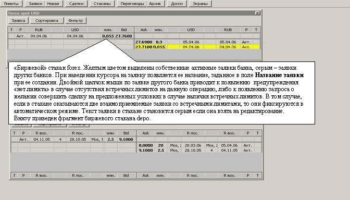Close the forex spot USD window
This screenshot has width=350, height=200.
click(257, 13)
